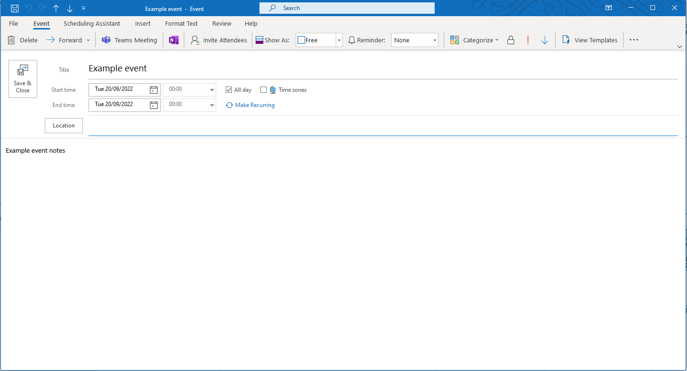
Task: Click the Search box in title bar
Action: [347, 8]
